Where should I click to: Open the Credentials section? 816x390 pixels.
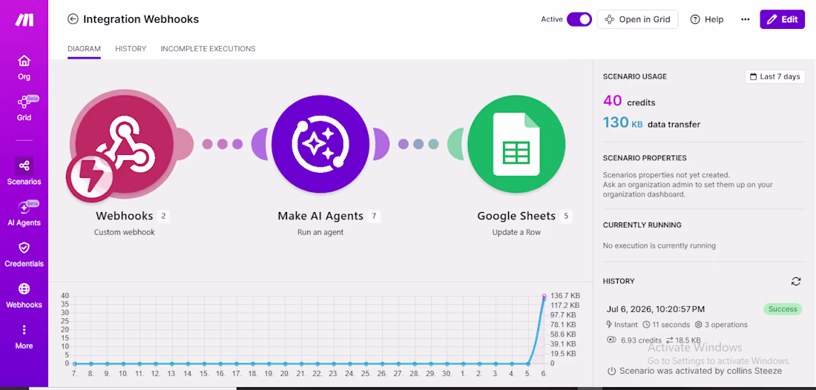point(24,254)
